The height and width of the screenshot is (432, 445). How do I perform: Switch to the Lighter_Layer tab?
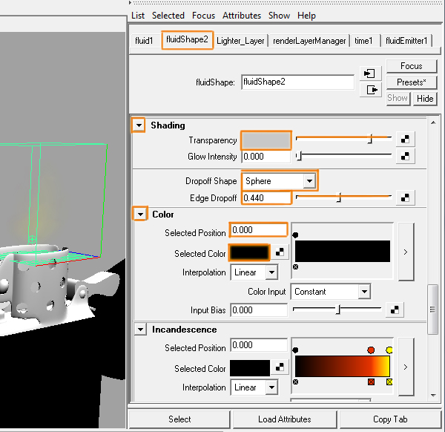pyautogui.click(x=240, y=41)
